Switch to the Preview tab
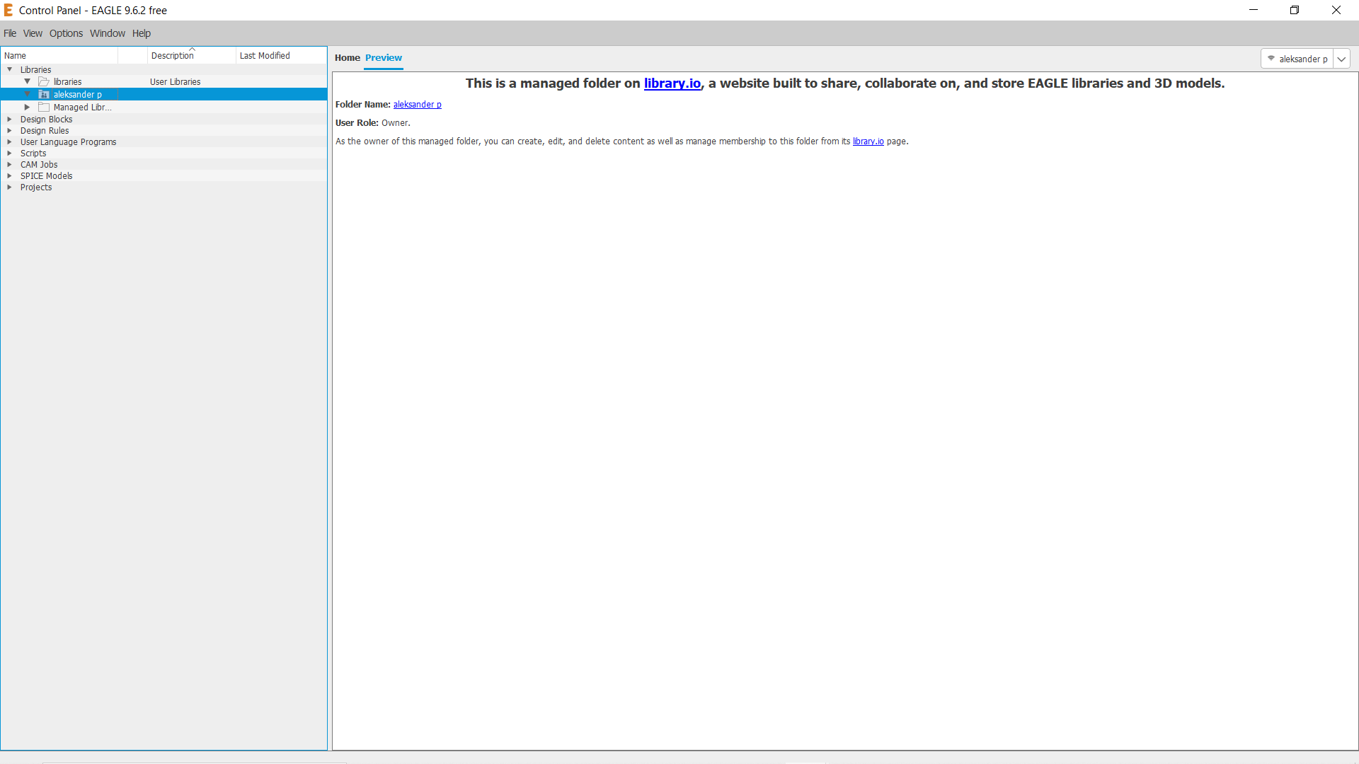This screenshot has width=1359, height=764. pos(384,58)
